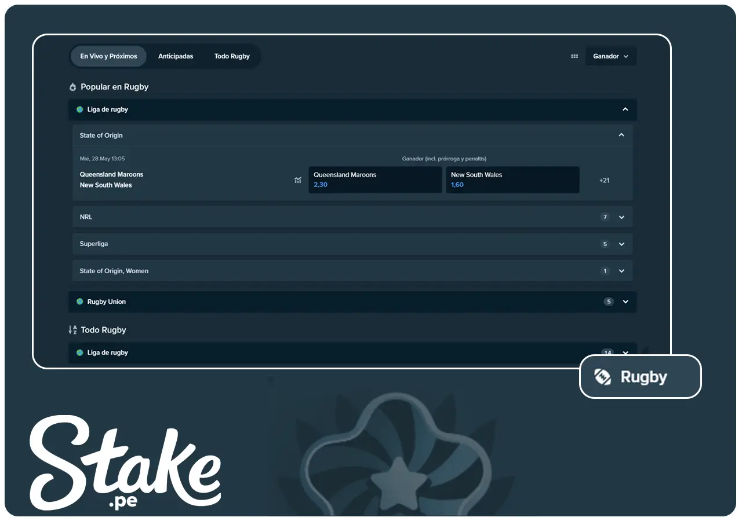Expand Liga de rugby chevron under Todo Rugby
This screenshot has width=742, height=521.
tap(625, 353)
